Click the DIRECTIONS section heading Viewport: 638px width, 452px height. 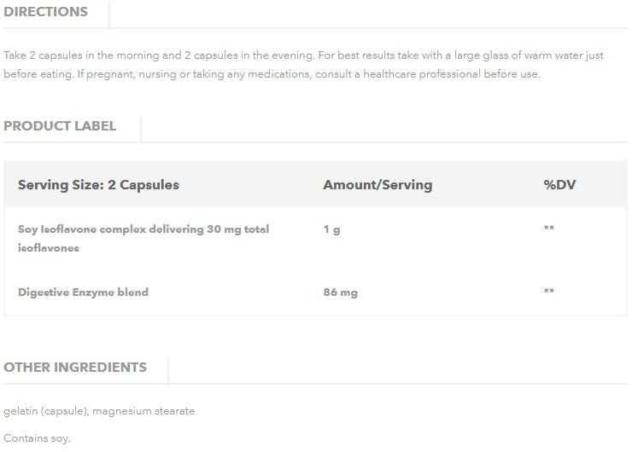[45, 12]
